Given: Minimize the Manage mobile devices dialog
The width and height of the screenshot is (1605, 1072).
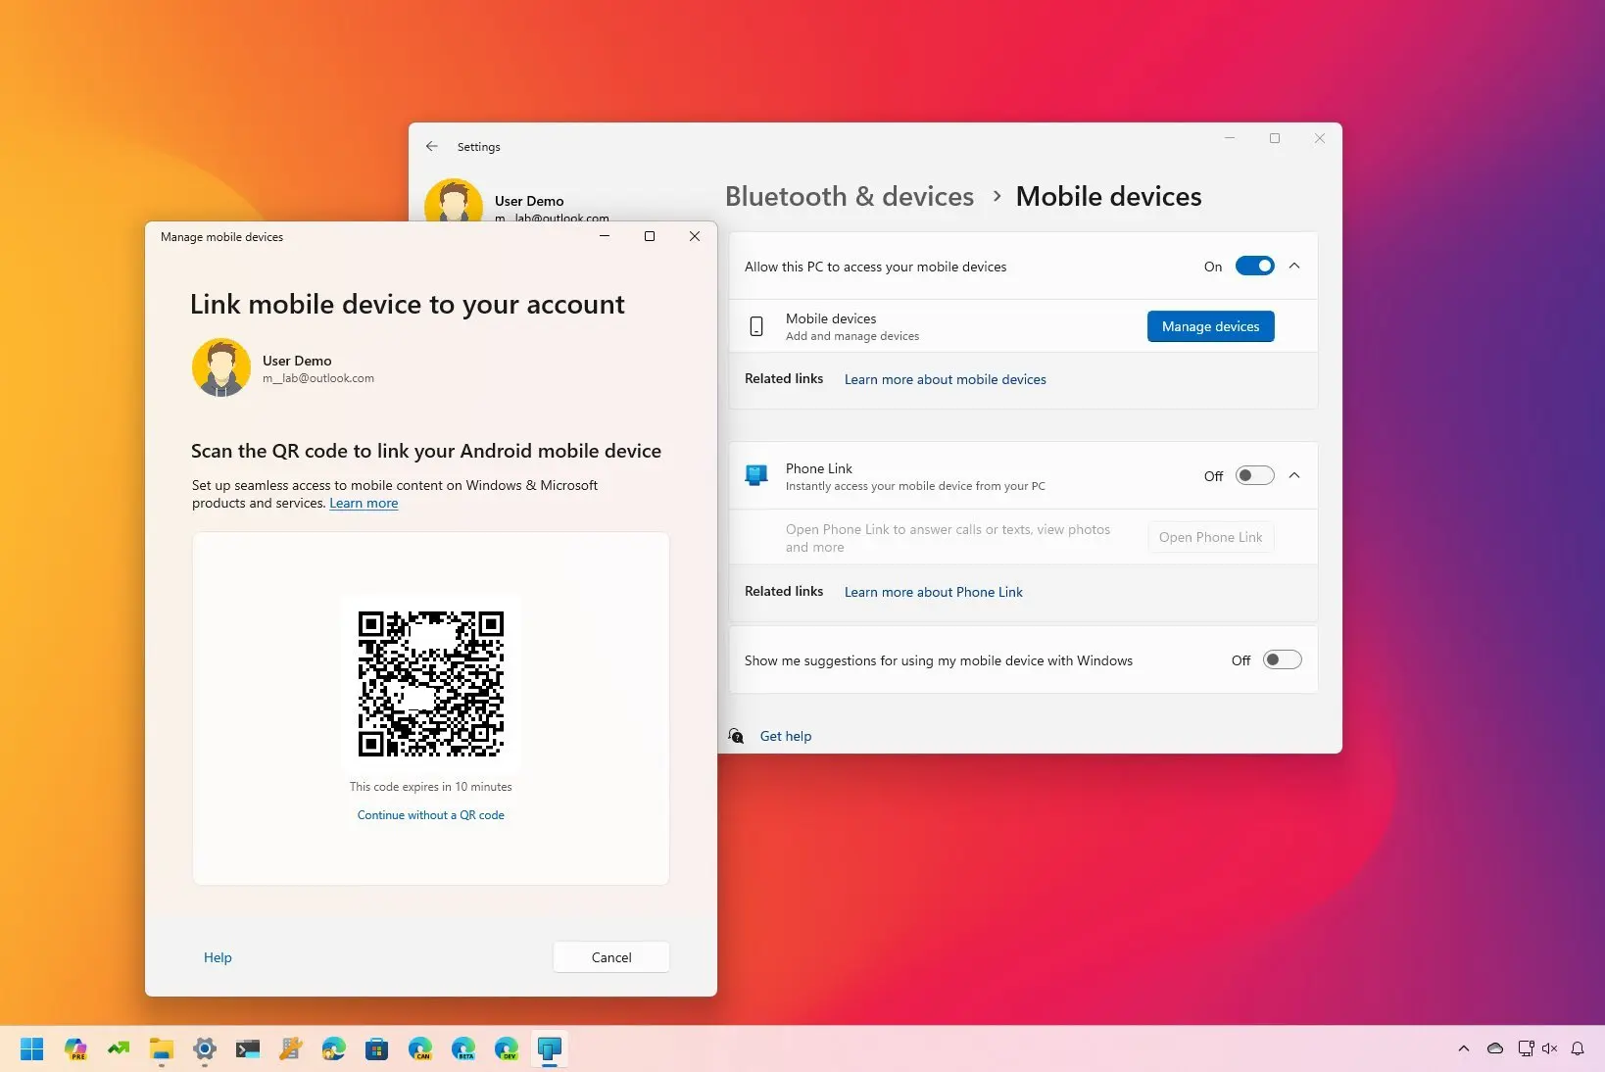Looking at the screenshot, I should tap(605, 236).
